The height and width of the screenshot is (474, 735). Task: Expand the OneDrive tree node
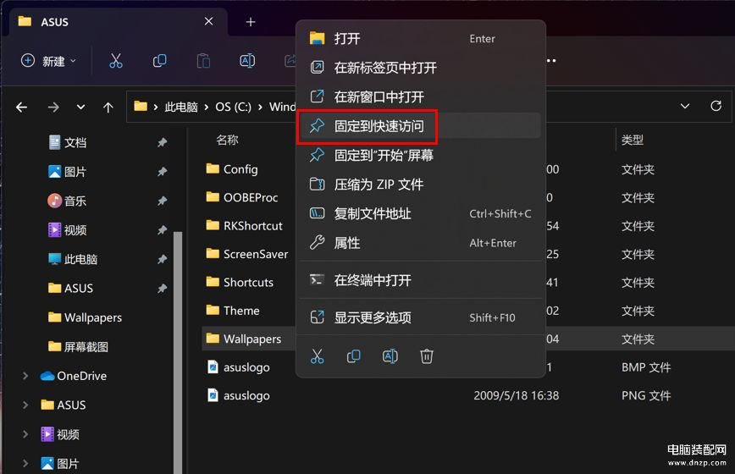25,376
